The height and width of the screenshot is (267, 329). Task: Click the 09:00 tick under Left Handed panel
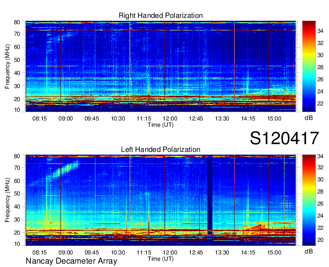click(65, 252)
